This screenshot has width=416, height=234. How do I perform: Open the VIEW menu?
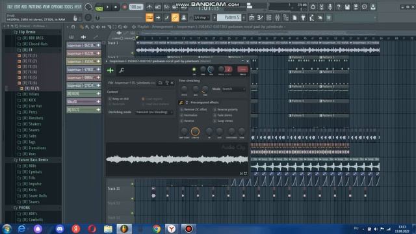(46, 7)
